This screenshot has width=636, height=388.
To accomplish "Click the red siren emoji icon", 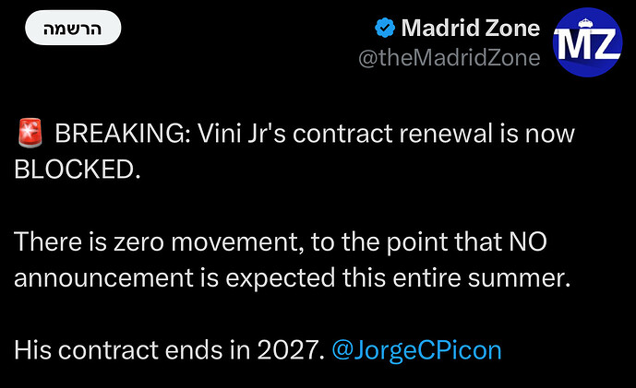I will pyautogui.click(x=30, y=135).
